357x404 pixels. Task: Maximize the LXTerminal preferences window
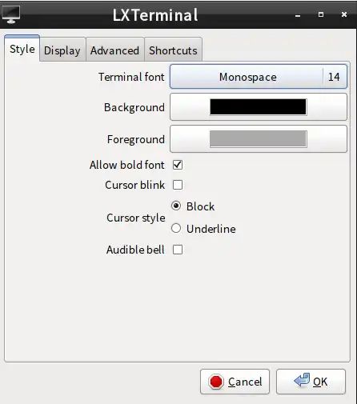321,14
